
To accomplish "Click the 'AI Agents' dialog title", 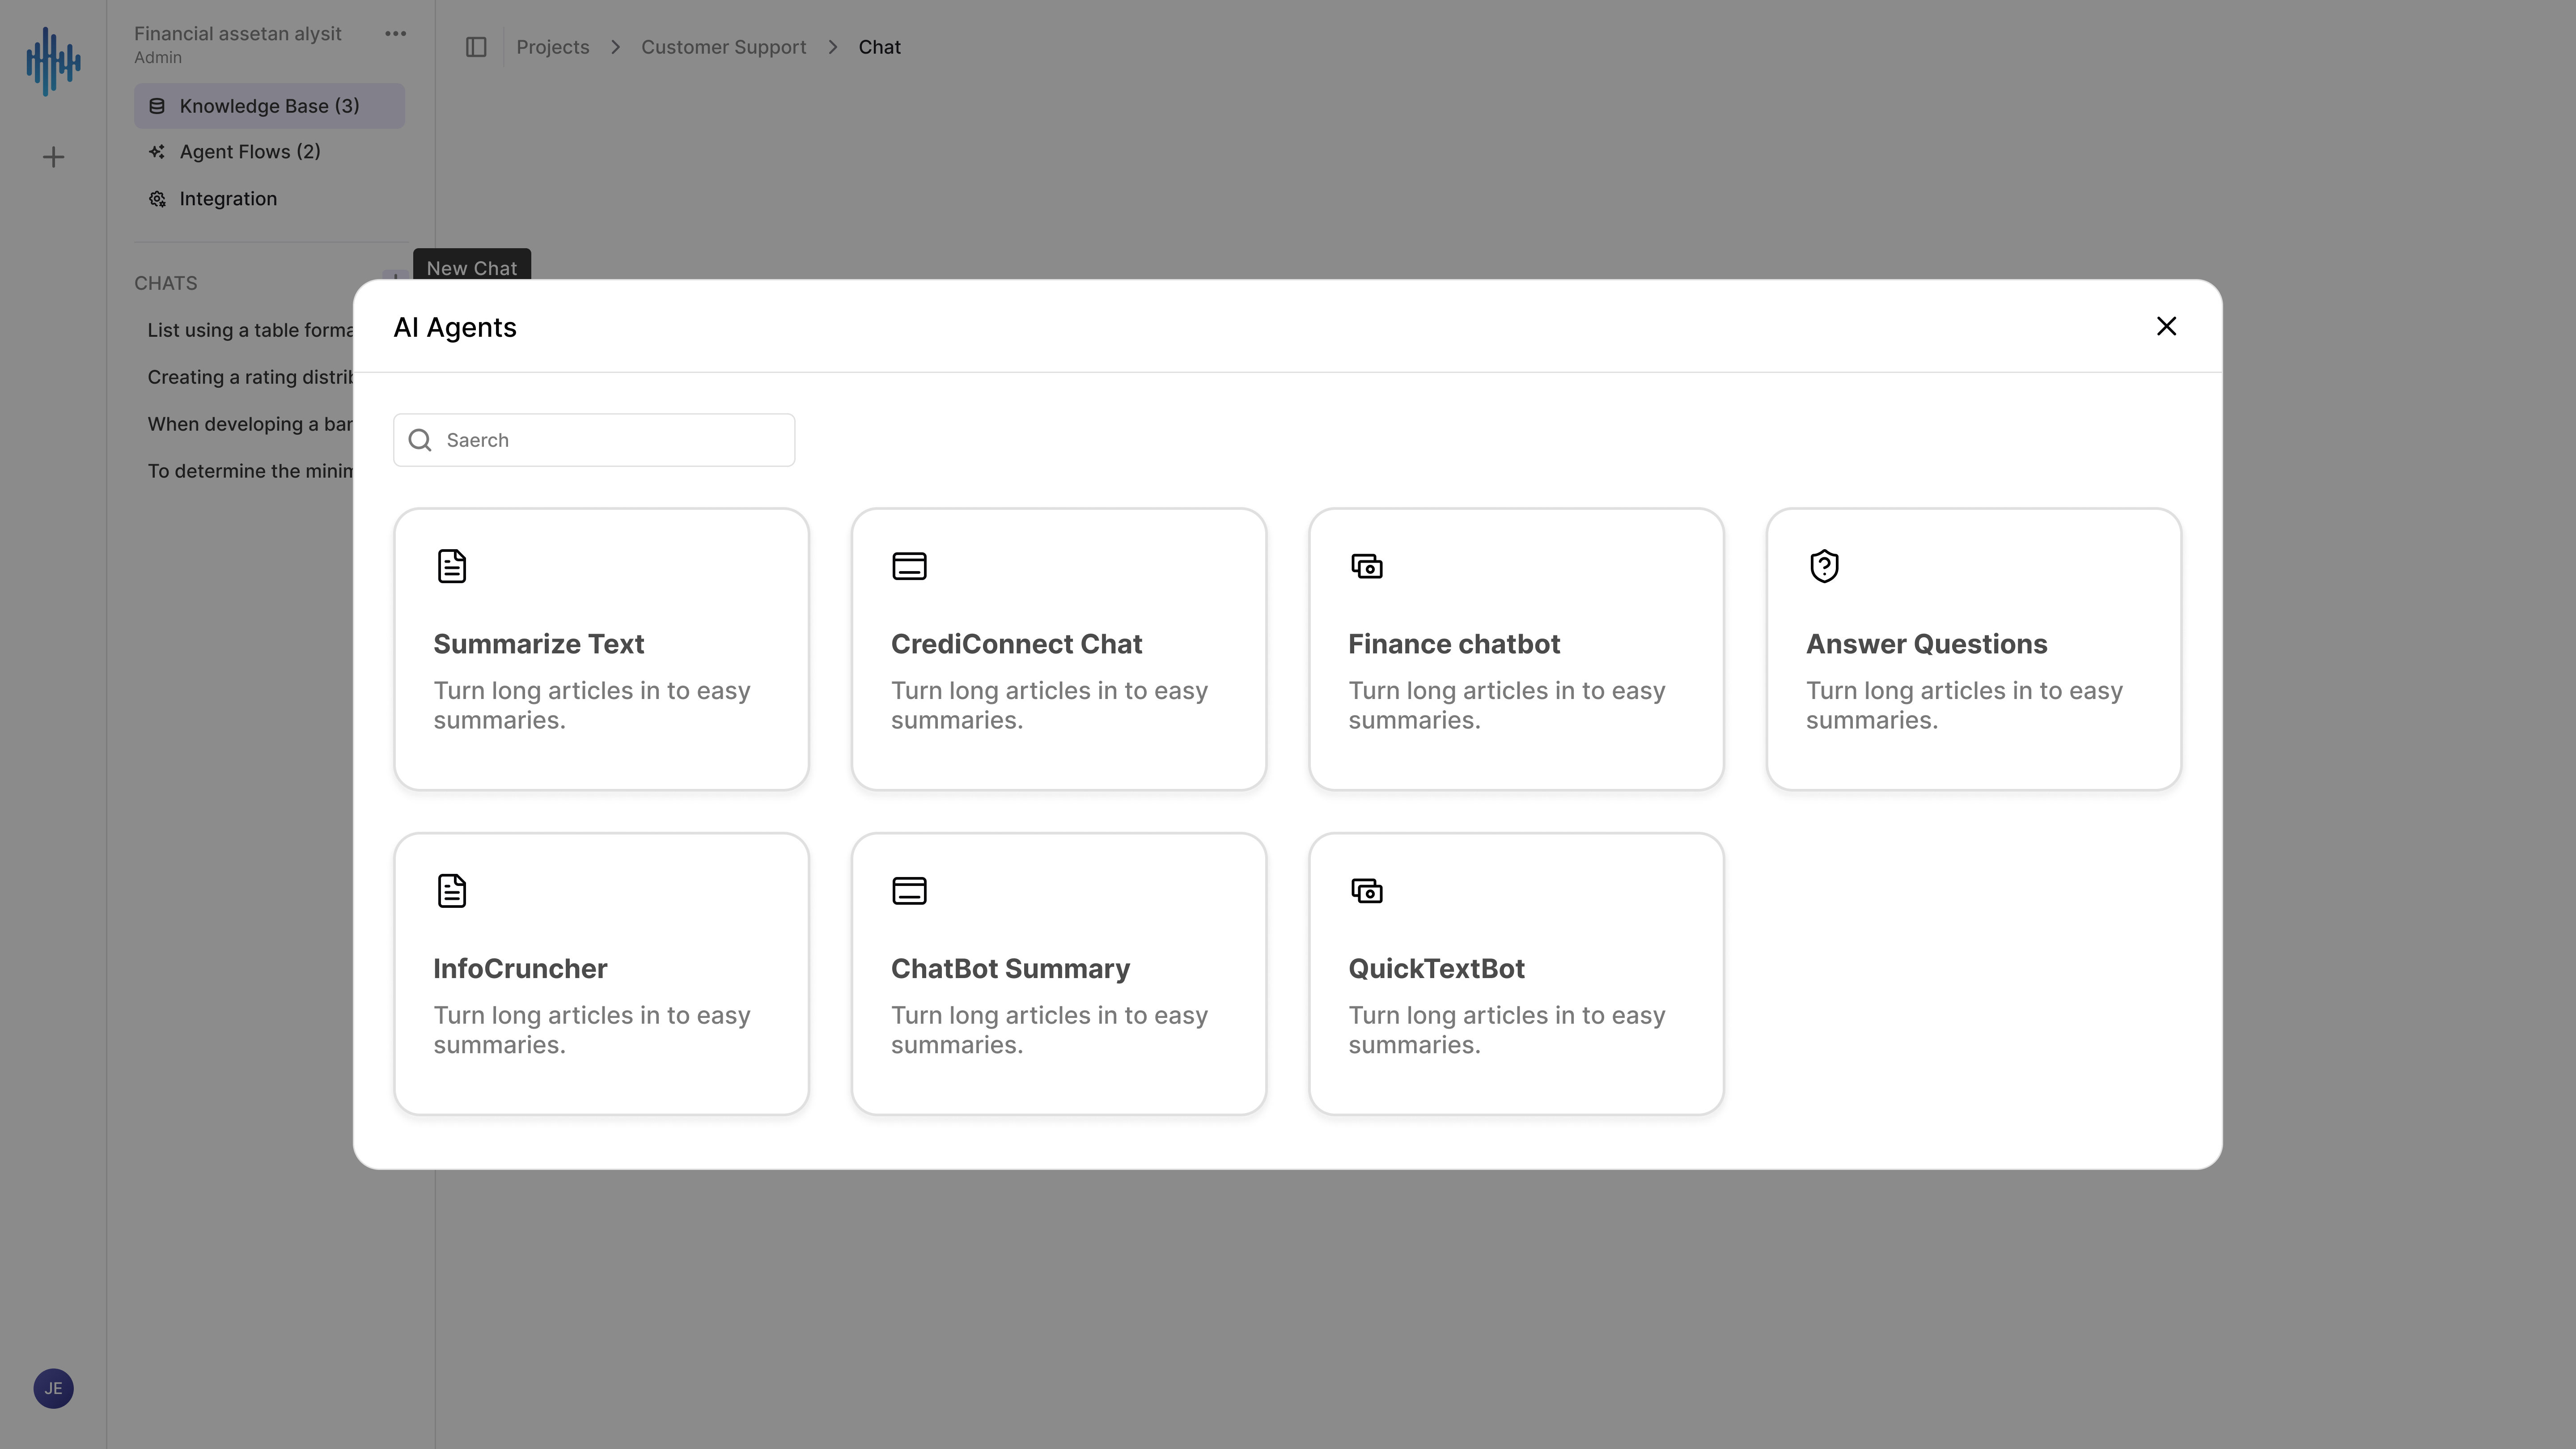I will pos(455,327).
